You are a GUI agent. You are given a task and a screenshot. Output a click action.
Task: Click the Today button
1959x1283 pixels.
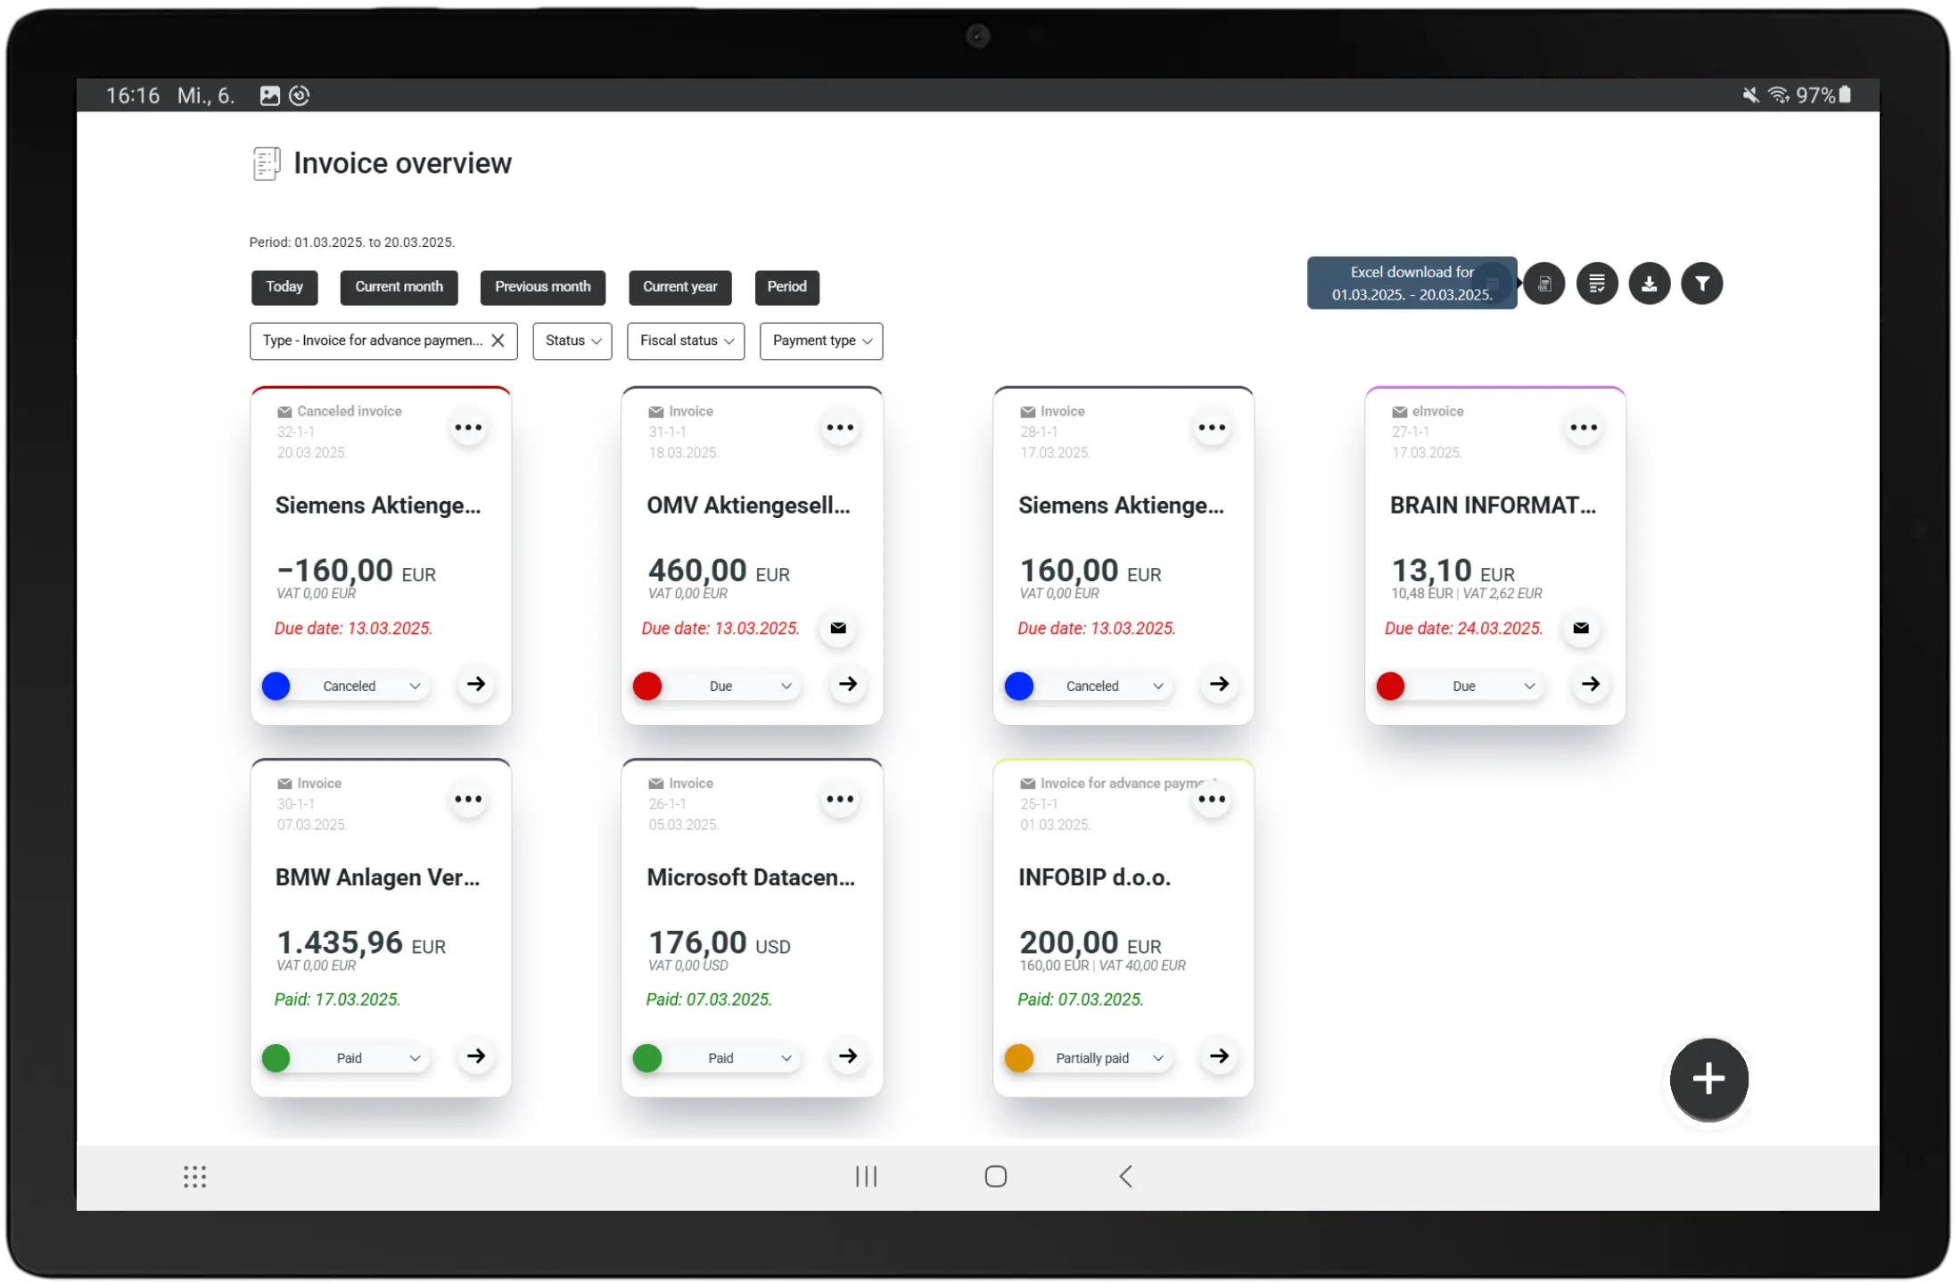pyautogui.click(x=284, y=287)
